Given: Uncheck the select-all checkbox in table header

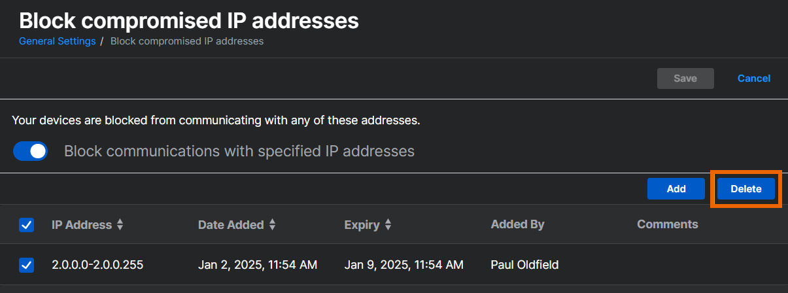Looking at the screenshot, I should pos(27,225).
